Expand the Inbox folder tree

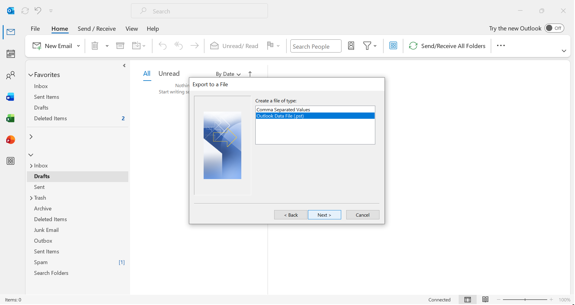point(31,166)
